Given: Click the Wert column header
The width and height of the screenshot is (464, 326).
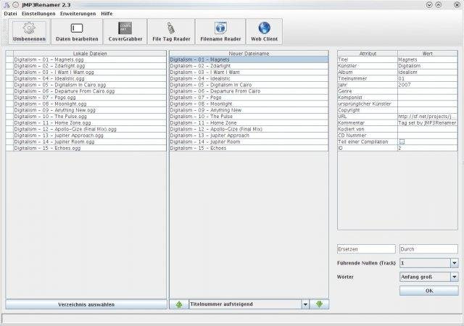Looking at the screenshot, I should click(x=427, y=54).
